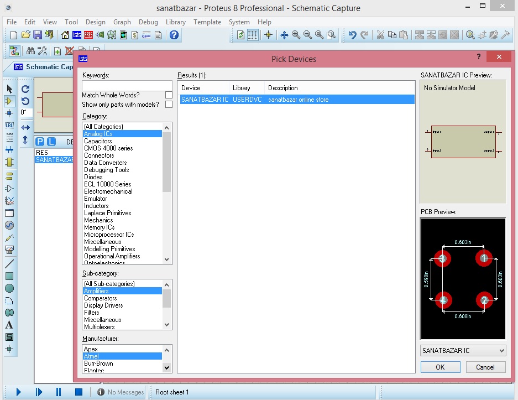Select the 2D text 'A' tool
The width and height of the screenshot is (518, 400).
[9, 325]
